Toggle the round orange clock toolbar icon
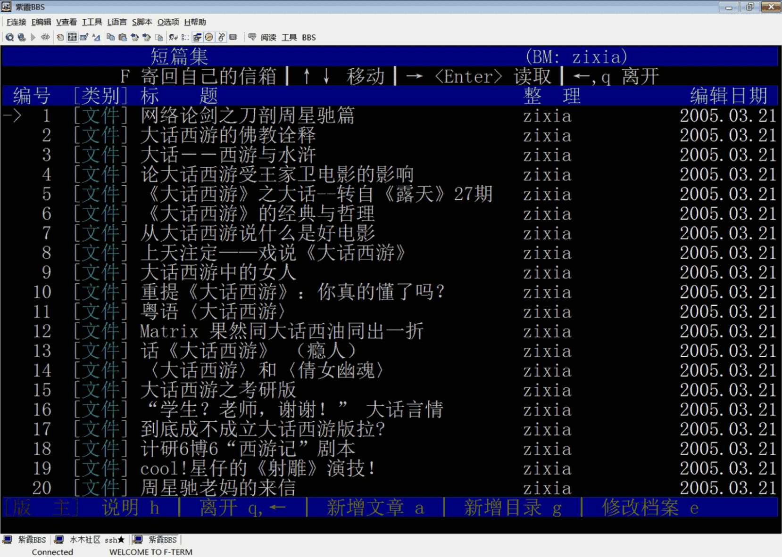Image resolution: width=782 pixels, height=557 pixels. tap(209, 37)
